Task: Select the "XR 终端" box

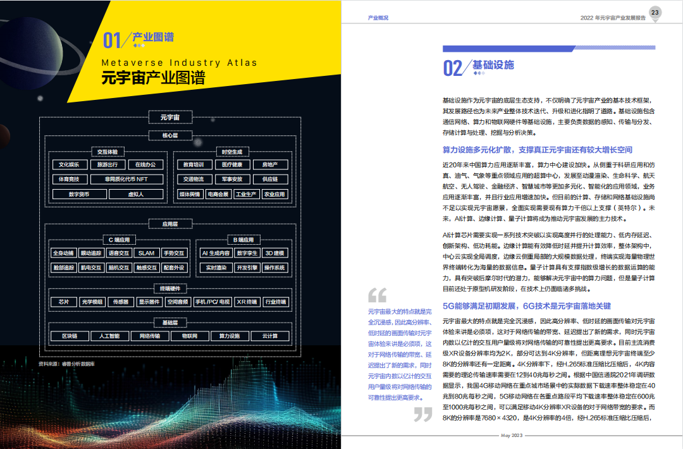Action: click(x=247, y=302)
